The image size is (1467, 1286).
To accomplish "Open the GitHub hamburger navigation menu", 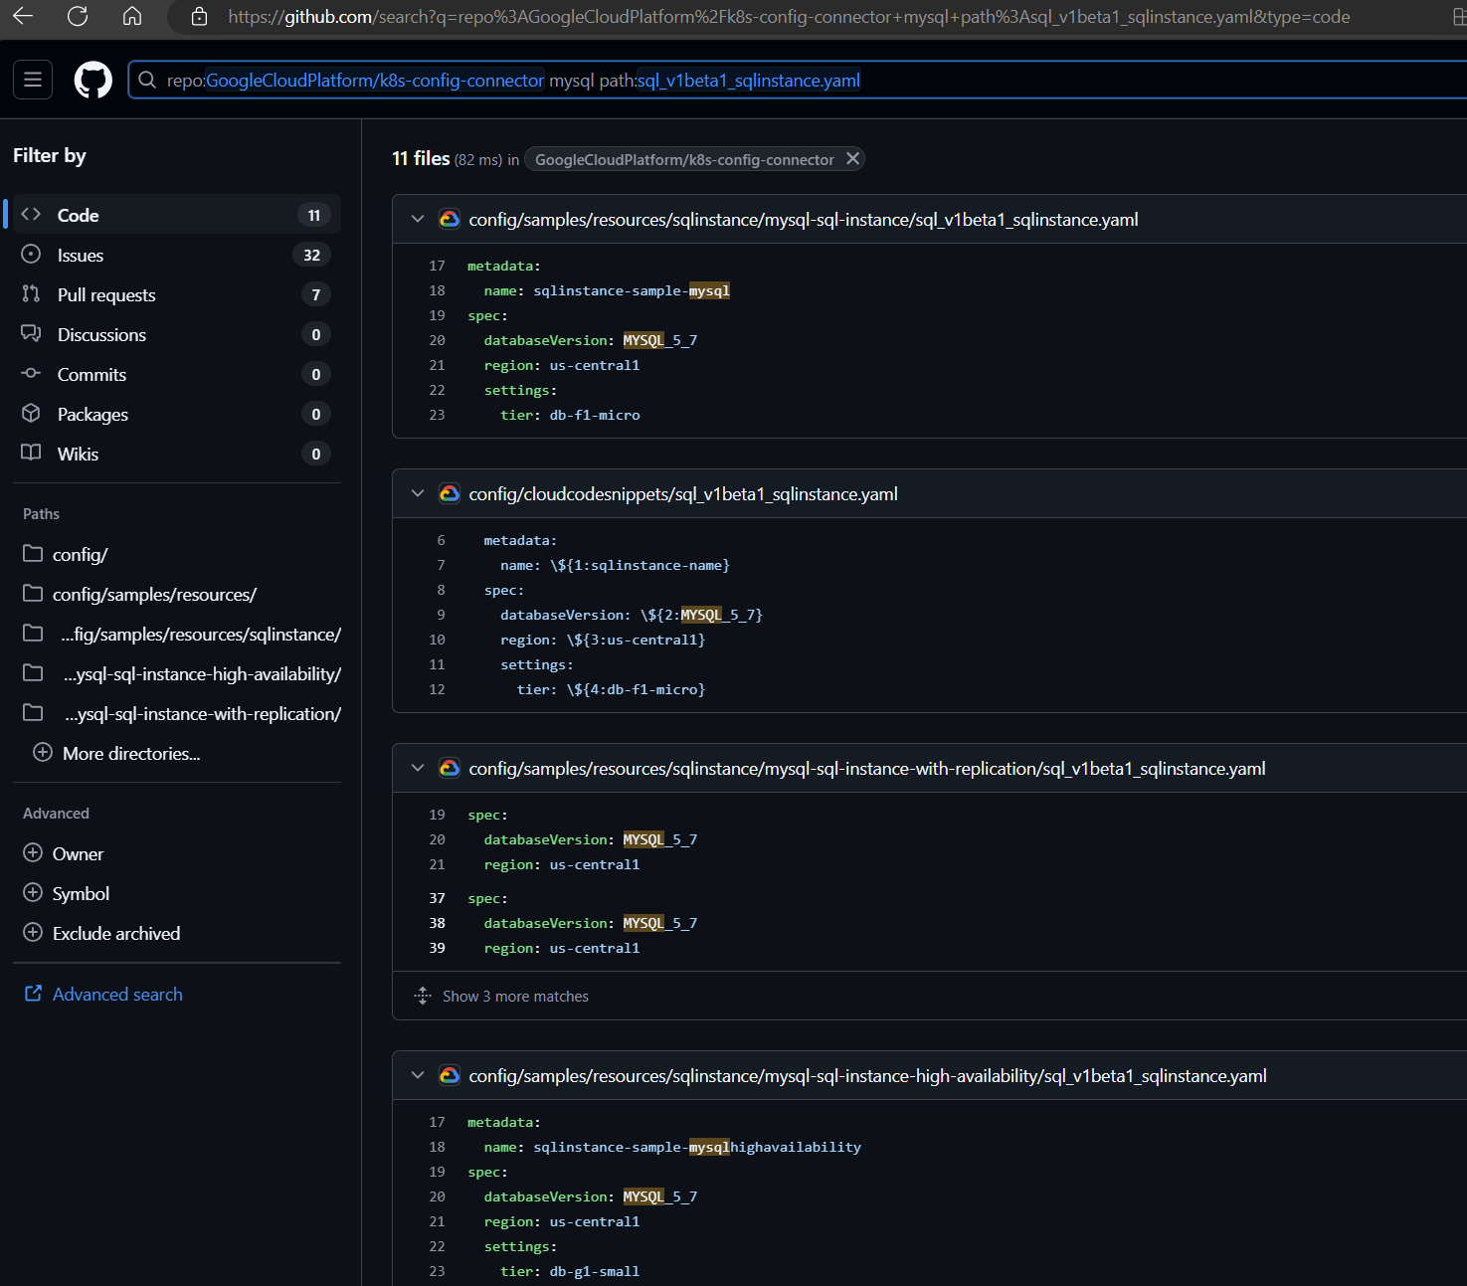I will point(33,80).
